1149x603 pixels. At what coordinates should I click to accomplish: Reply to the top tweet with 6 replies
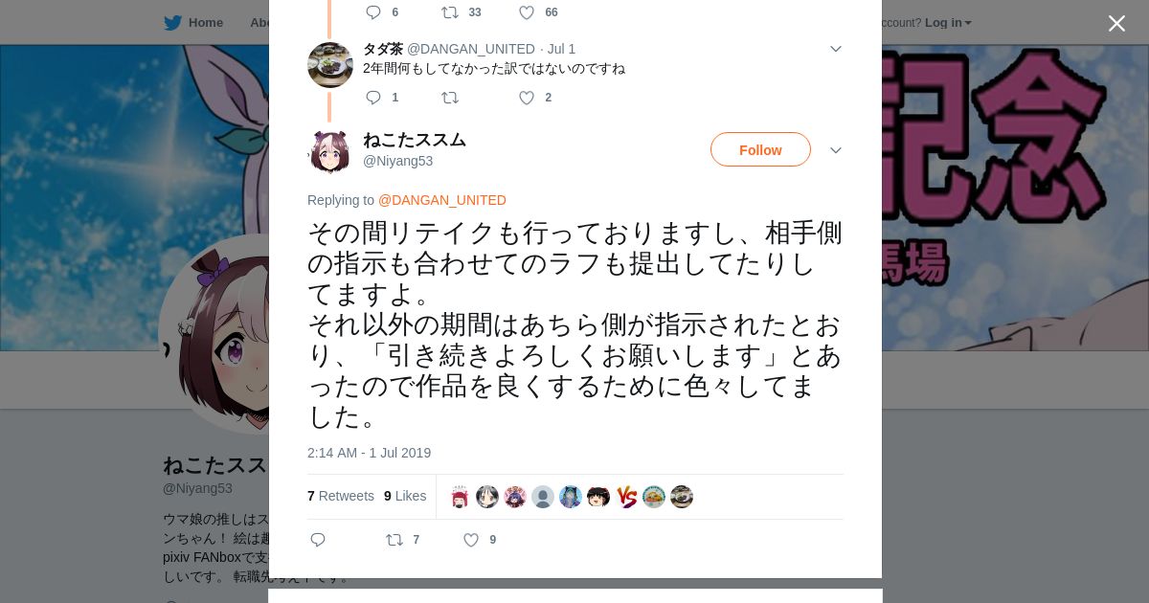click(x=373, y=12)
